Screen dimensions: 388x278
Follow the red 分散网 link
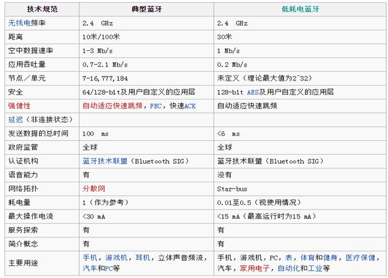point(94,189)
